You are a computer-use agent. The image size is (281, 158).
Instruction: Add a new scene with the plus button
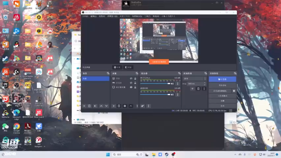[x=84, y=106]
